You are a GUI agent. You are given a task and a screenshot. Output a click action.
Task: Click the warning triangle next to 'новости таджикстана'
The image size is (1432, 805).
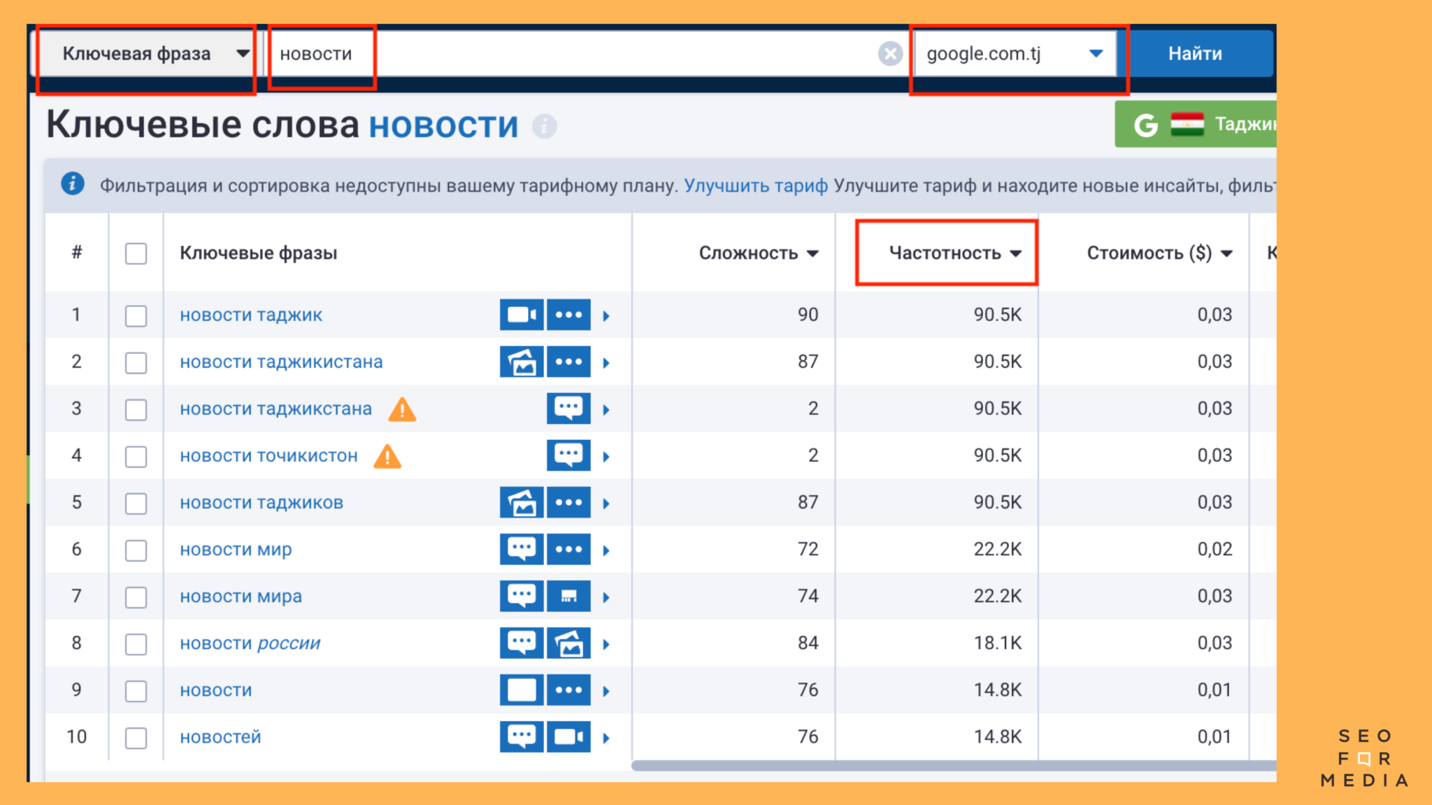(402, 409)
